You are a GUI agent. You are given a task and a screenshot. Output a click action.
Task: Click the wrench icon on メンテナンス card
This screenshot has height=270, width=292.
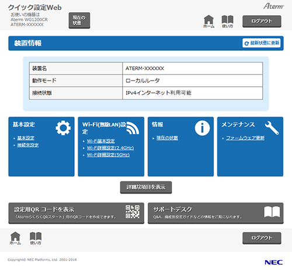tap(272, 128)
